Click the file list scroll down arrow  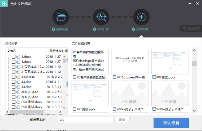click(x=65, y=108)
